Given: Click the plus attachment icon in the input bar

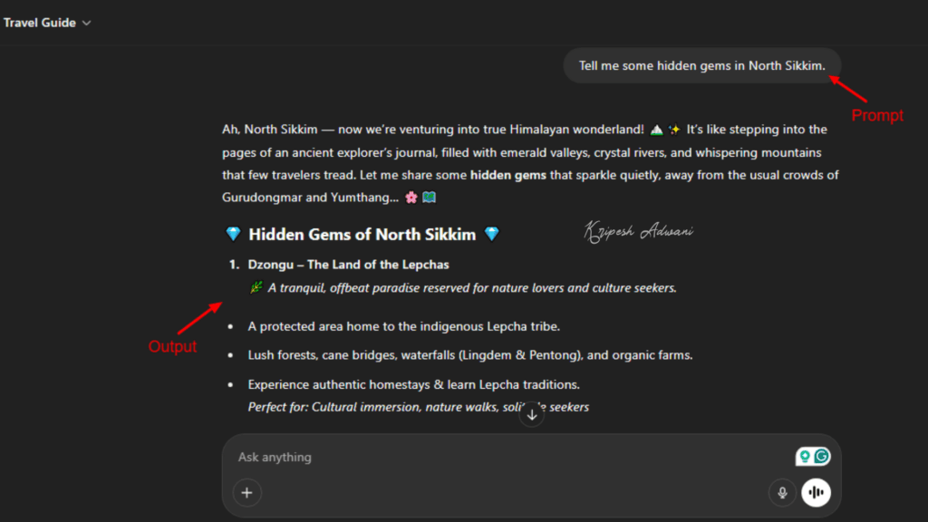Looking at the screenshot, I should (x=246, y=492).
